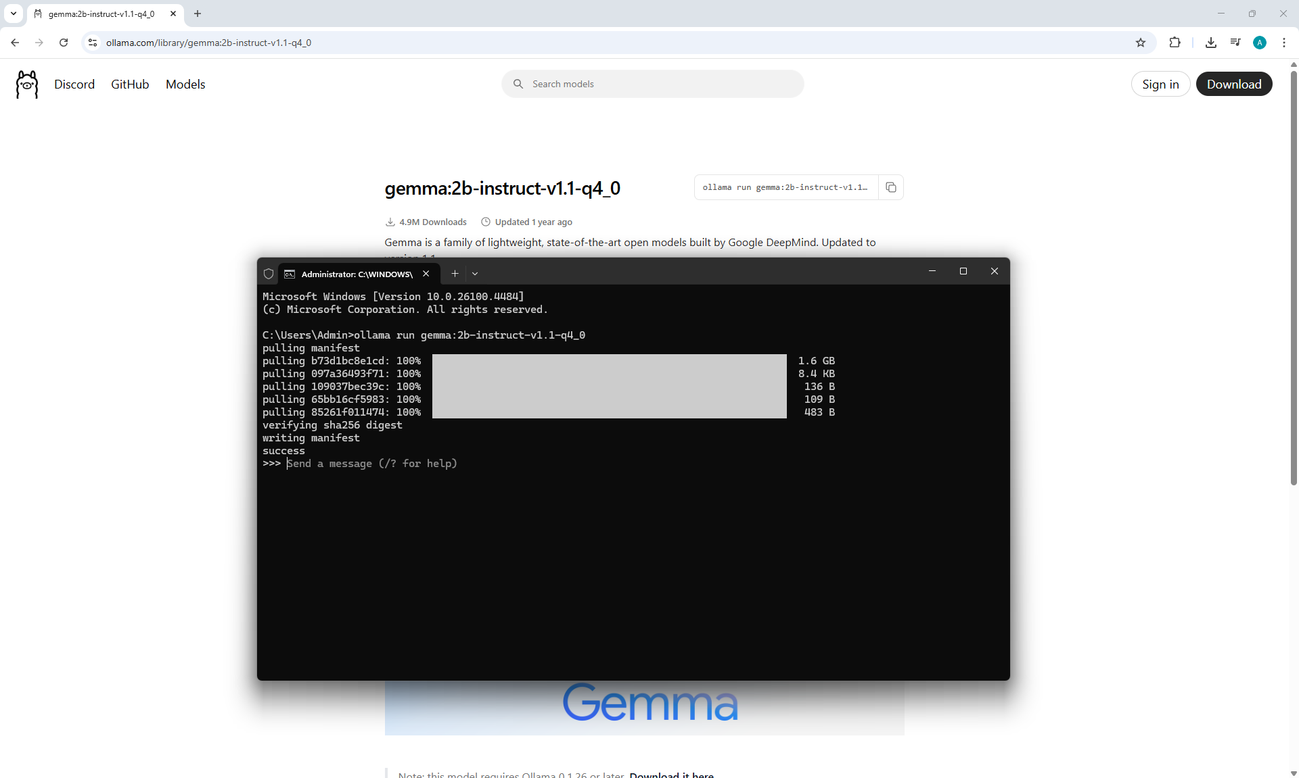Click the Ollama llama logo
The image size is (1299, 778).
pos(27,84)
